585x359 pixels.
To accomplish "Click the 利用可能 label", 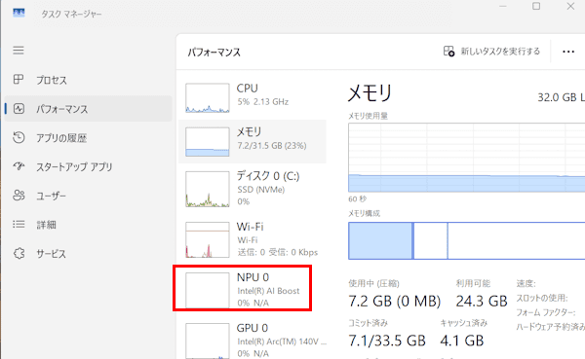I will [473, 283].
